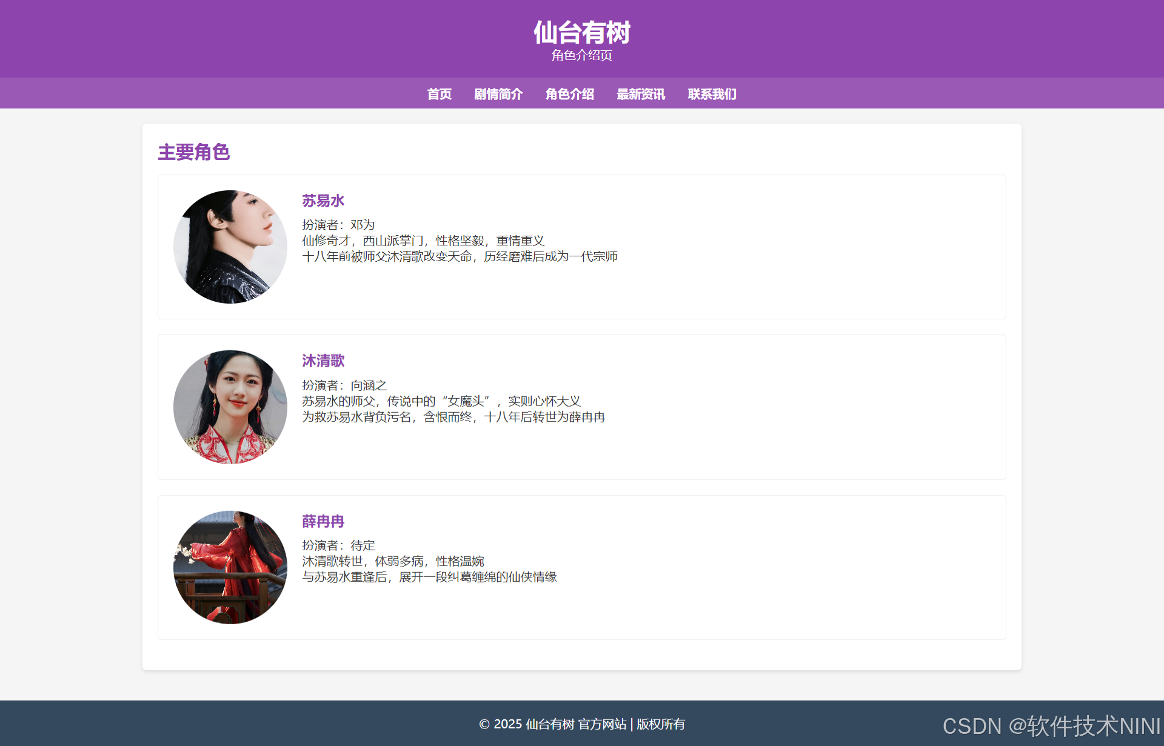Click the 主要角色 section heading
The image size is (1164, 746).
click(194, 152)
